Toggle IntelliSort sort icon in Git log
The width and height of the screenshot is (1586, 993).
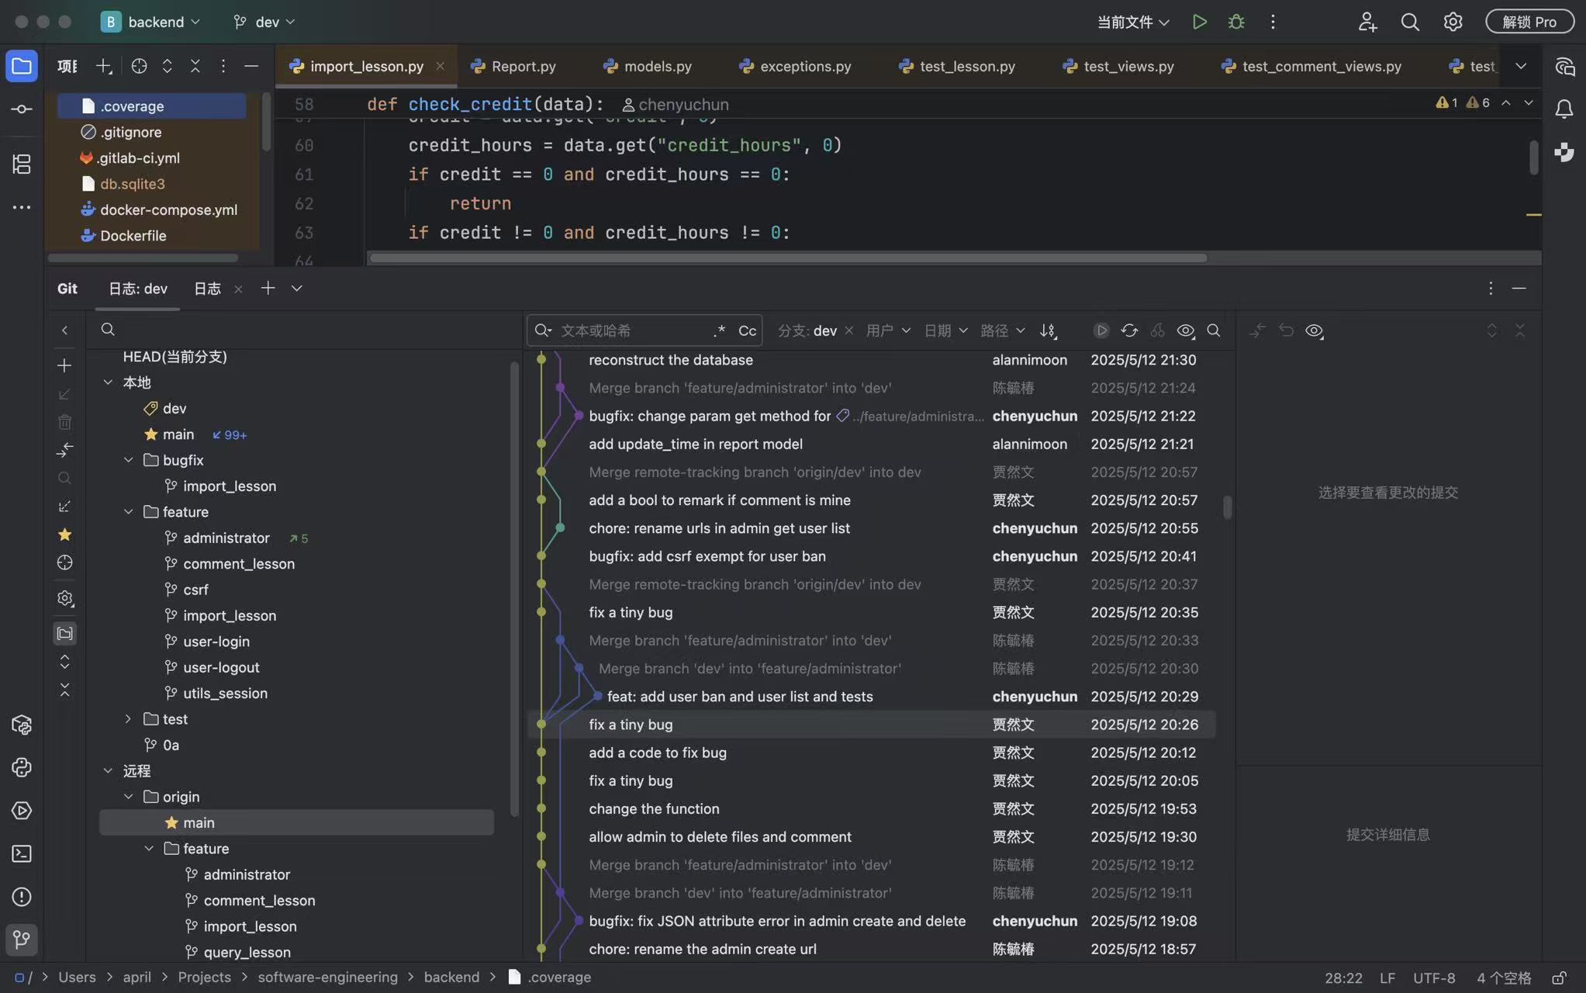(x=1048, y=330)
